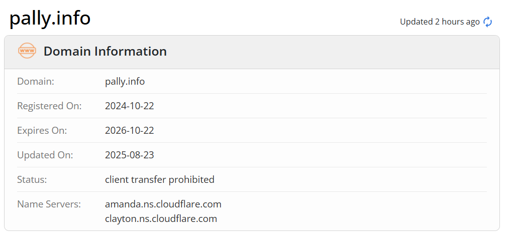The width and height of the screenshot is (514, 240).
Task: Click the 'Name Servers:' label
Action: coord(49,204)
